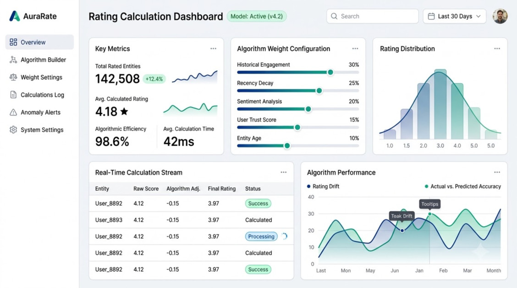Expand the Last 30 Days date dropdown
Screen dimensions: 517x288
coord(454,16)
